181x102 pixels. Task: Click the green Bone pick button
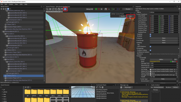point(171,62)
